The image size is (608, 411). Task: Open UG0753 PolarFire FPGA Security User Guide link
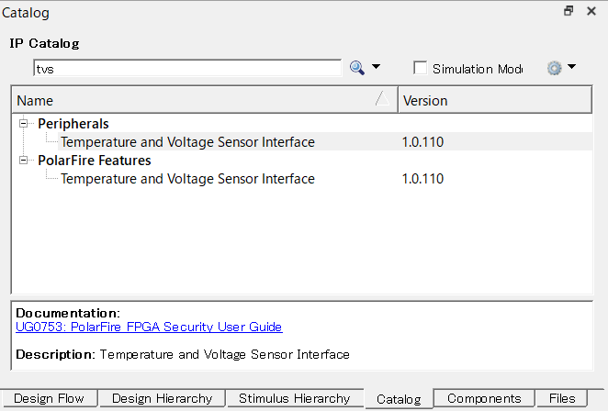pyautogui.click(x=149, y=327)
